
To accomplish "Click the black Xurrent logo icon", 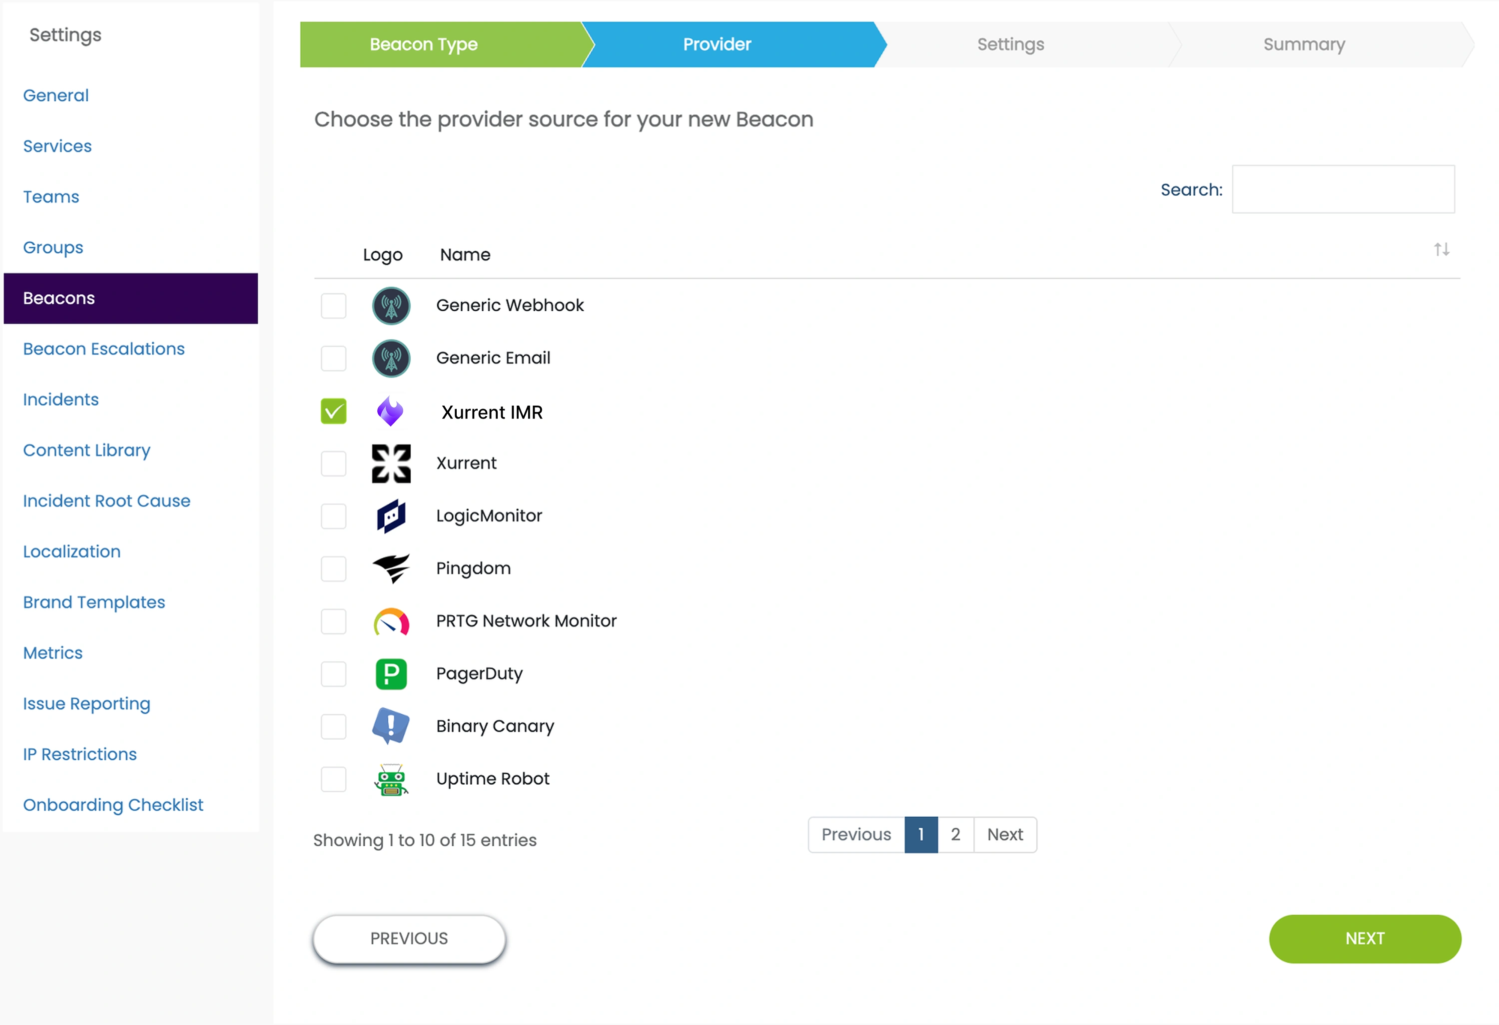I will pos(391,464).
